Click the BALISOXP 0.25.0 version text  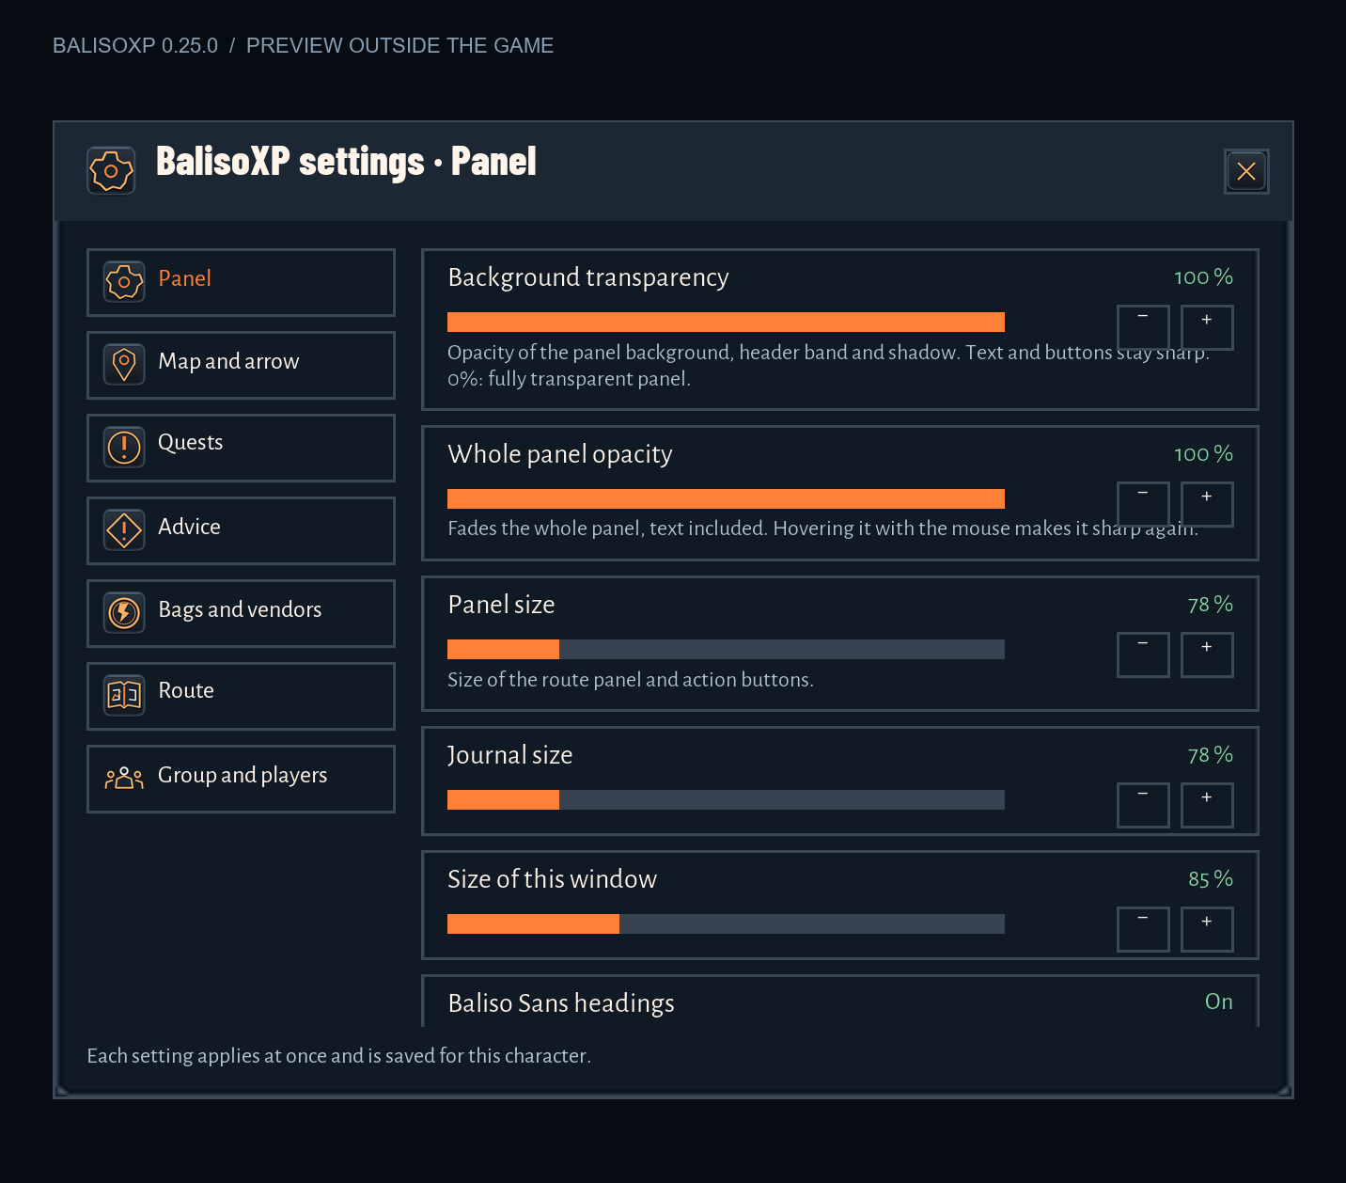tap(135, 45)
